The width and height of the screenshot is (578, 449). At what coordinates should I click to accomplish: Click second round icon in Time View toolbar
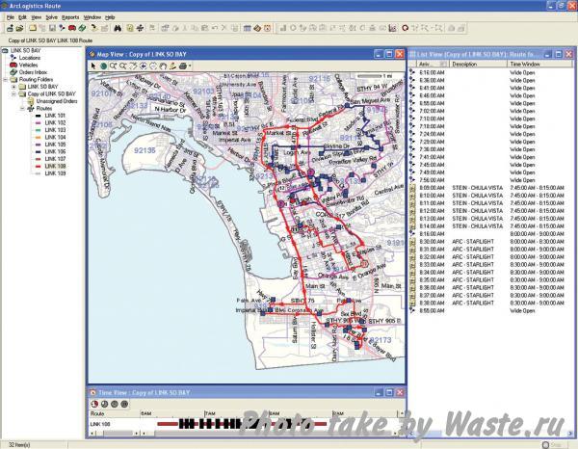click(x=105, y=404)
